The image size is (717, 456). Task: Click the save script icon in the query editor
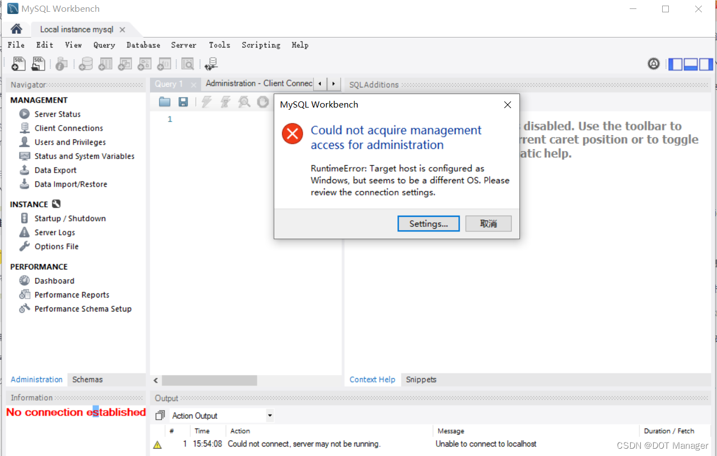pyautogui.click(x=183, y=101)
